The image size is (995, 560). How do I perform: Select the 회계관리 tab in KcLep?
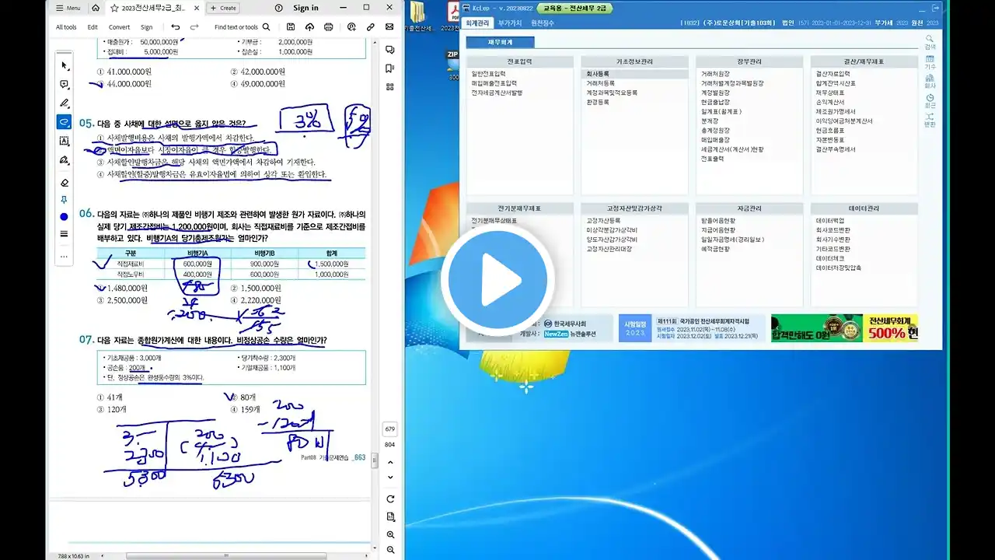pyautogui.click(x=477, y=23)
